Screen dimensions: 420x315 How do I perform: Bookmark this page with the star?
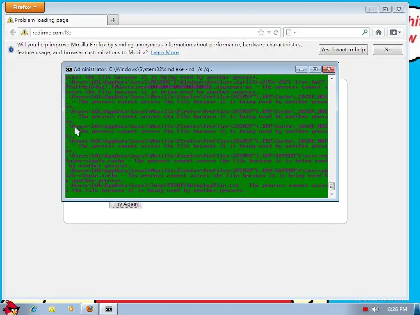coord(260,33)
